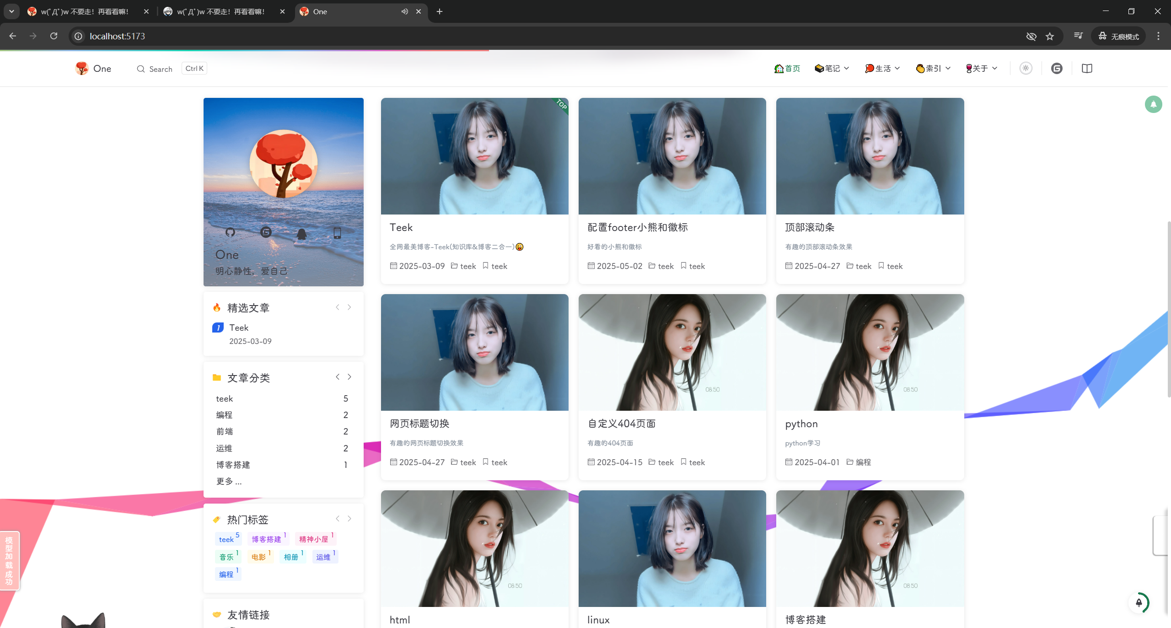Mute the One tab audio icon
Image resolution: width=1171 pixels, height=628 pixels.
pos(404,11)
